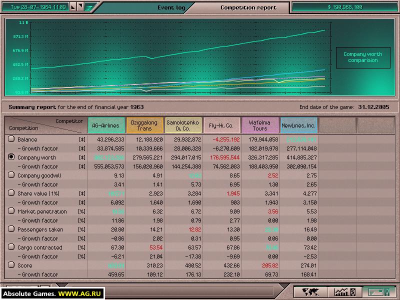Select the Market penetration radio button
Image resolution: width=400 pixels, height=300 pixels.
point(11,211)
